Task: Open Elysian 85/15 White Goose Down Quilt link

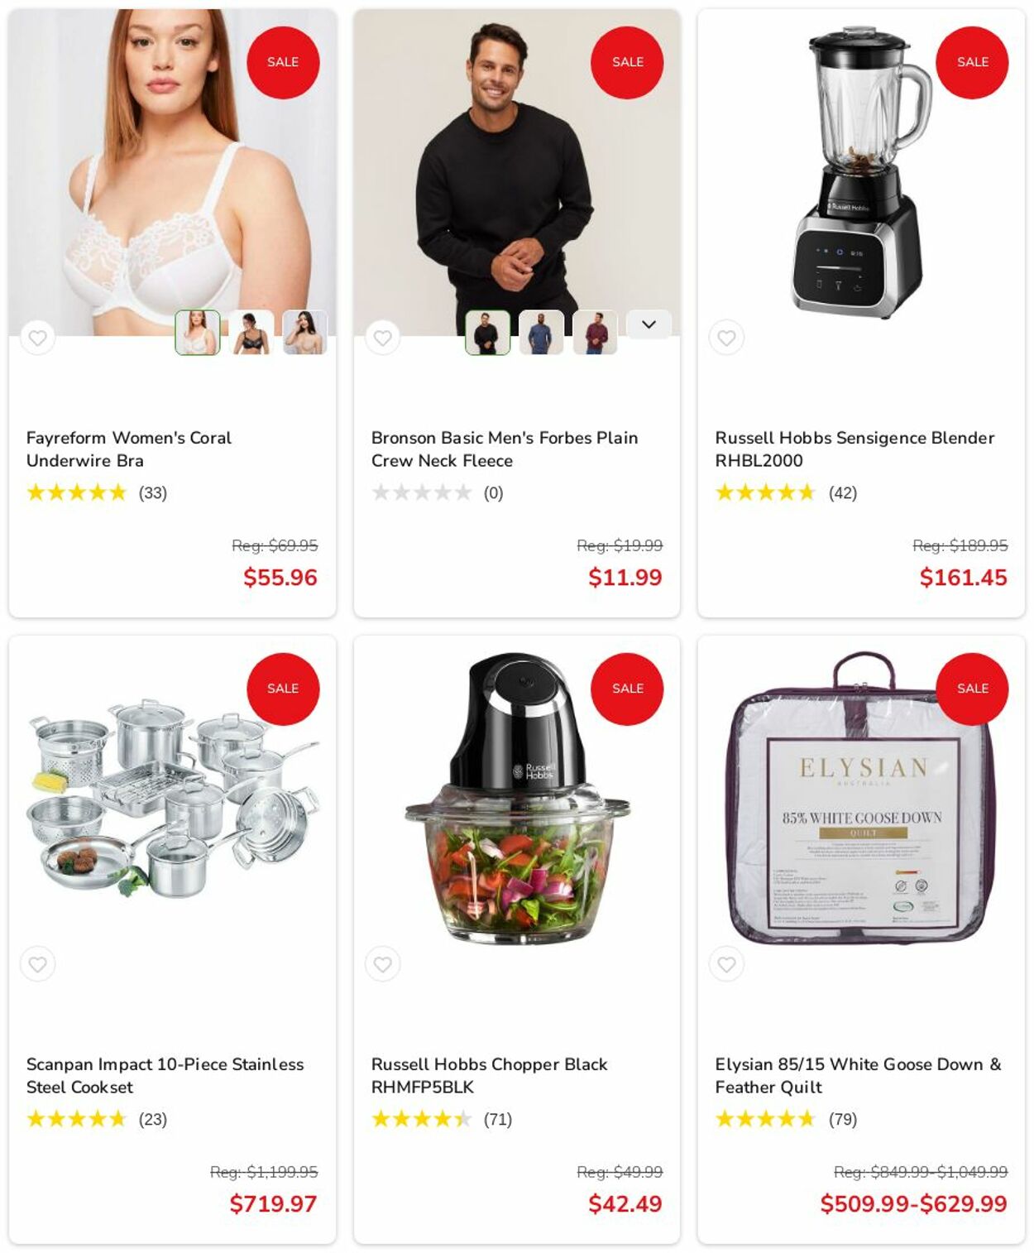Action: pos(858,1075)
